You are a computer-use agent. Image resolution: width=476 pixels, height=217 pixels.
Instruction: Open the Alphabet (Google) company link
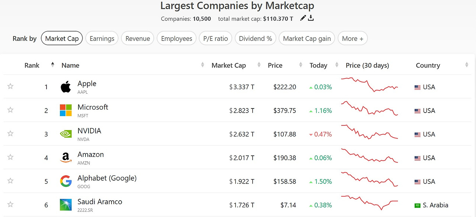click(x=107, y=178)
